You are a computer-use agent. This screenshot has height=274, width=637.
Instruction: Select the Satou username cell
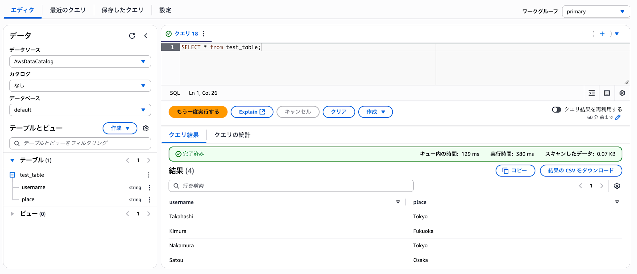(x=176, y=260)
